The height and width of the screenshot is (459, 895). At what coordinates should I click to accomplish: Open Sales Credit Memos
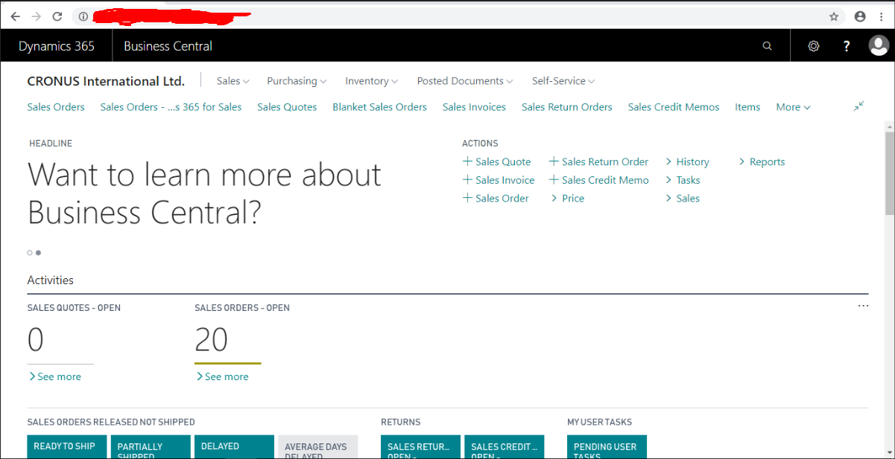point(674,107)
